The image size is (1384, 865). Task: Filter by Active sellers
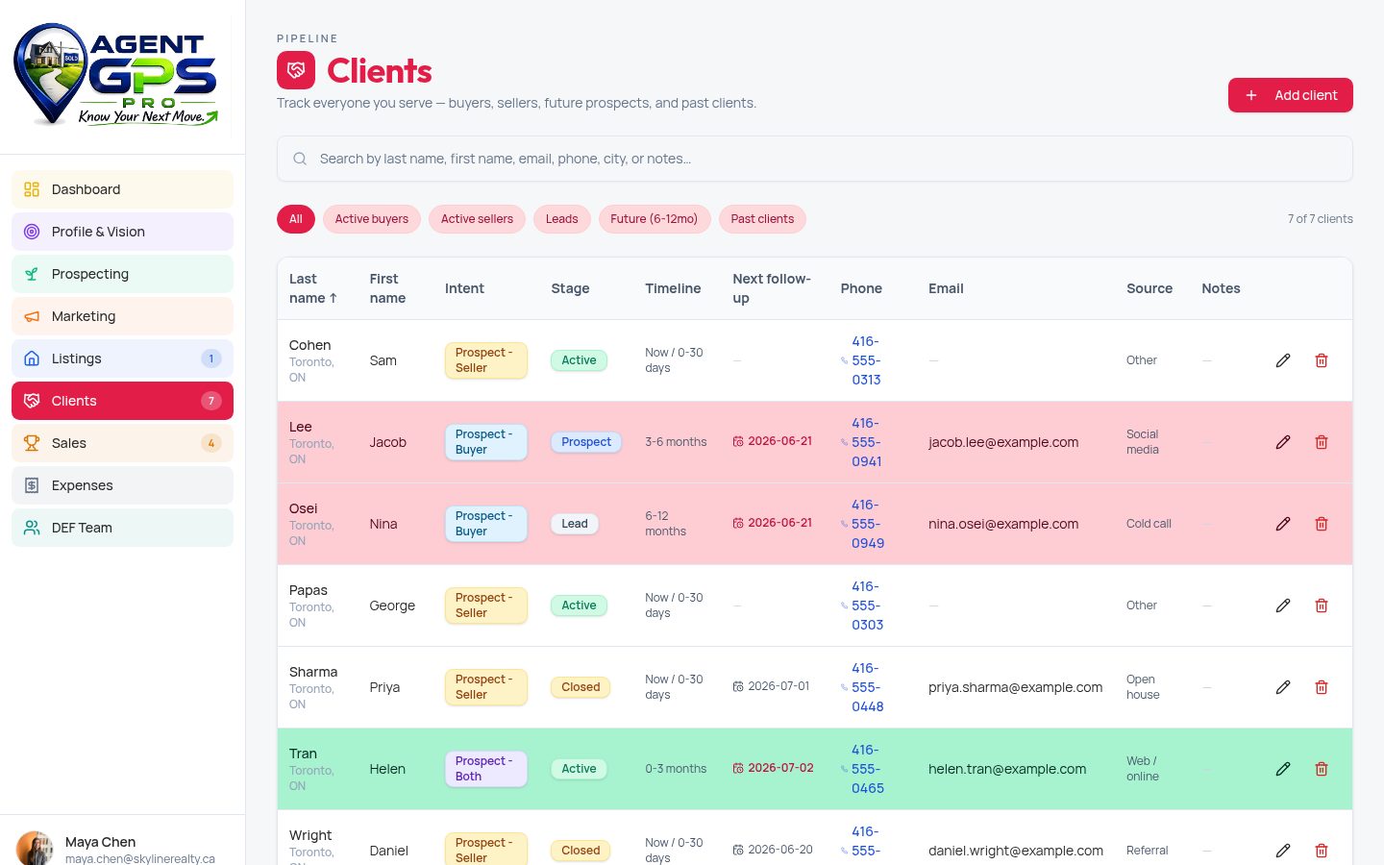click(477, 219)
